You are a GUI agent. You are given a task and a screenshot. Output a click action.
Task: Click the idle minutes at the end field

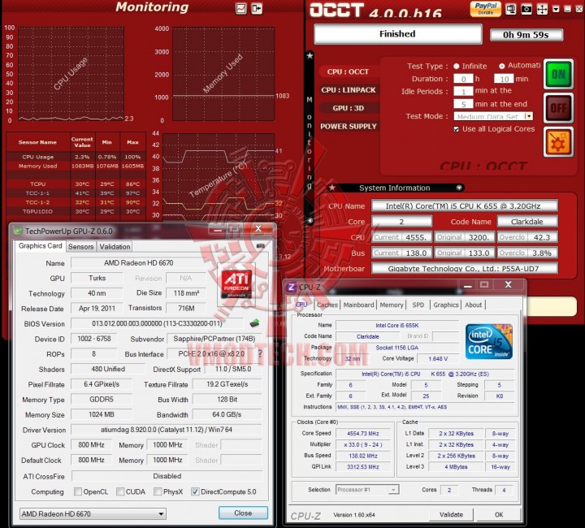coord(463,104)
